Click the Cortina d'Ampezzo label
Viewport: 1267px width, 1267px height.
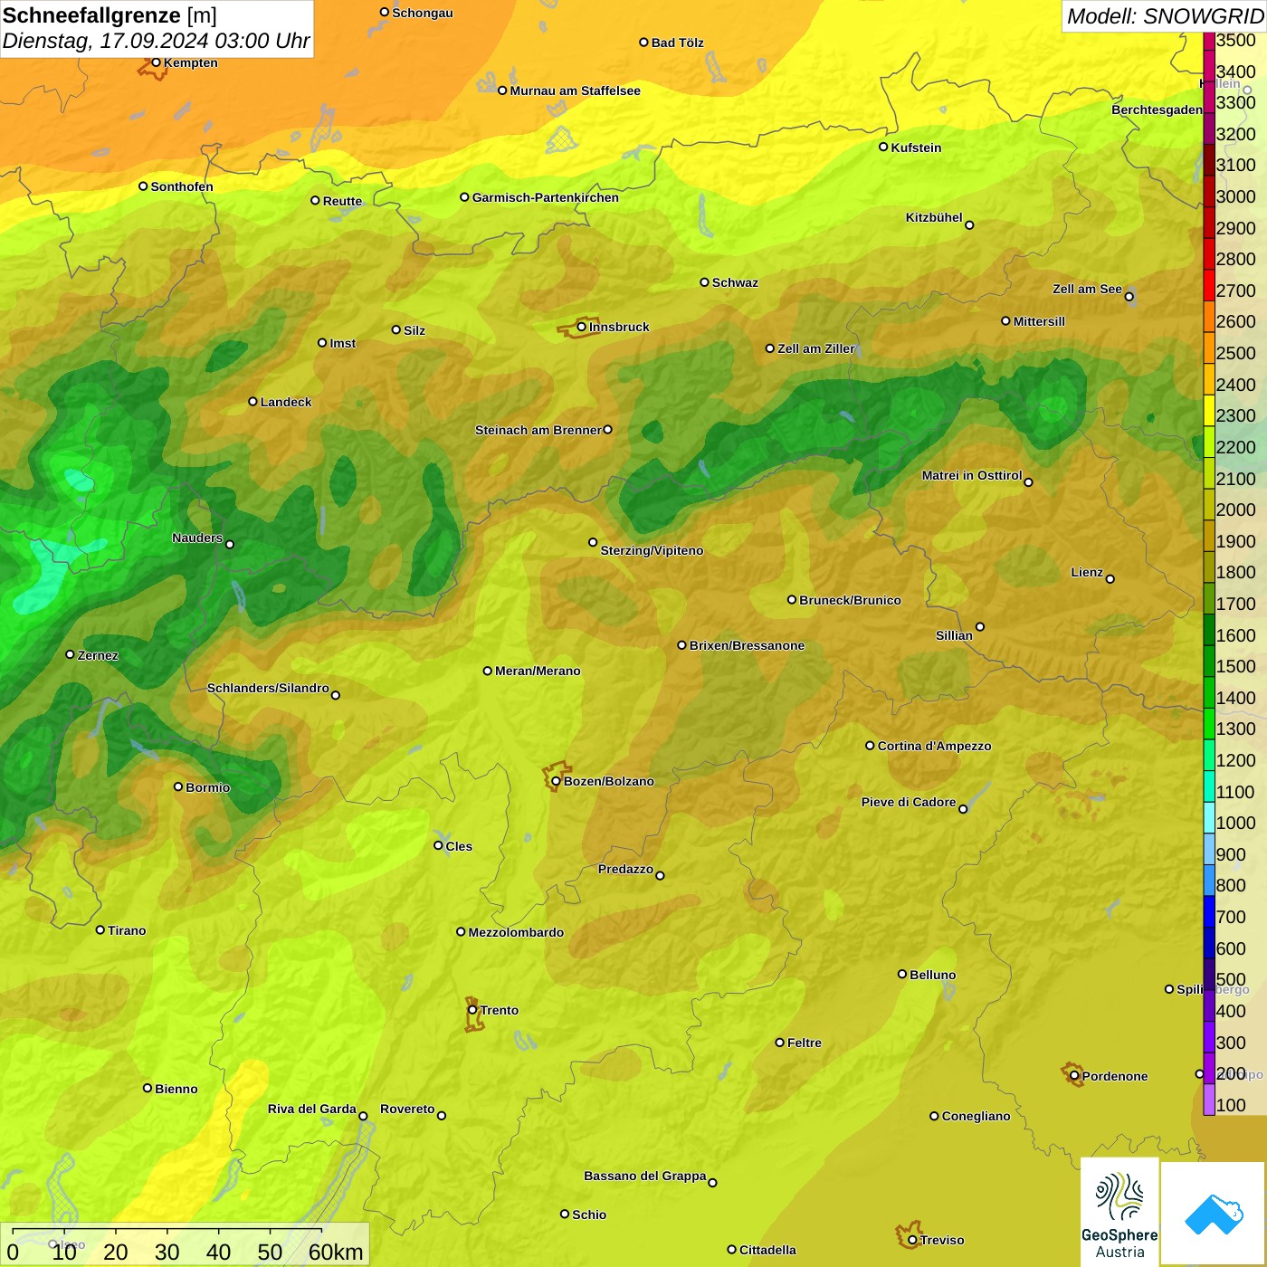(935, 746)
